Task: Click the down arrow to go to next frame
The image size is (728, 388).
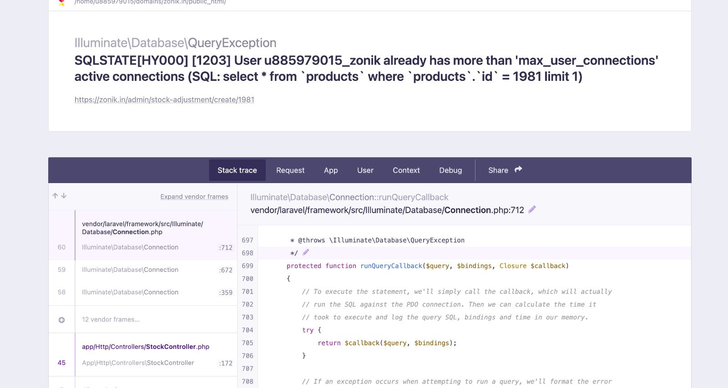Action: click(x=64, y=196)
